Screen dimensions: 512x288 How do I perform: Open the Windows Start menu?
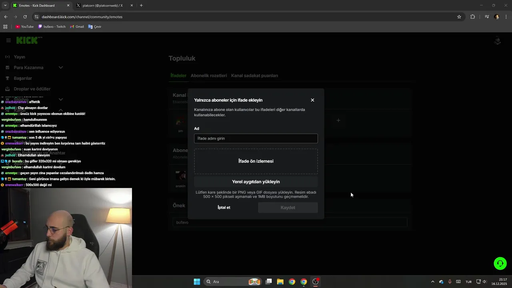(197, 282)
